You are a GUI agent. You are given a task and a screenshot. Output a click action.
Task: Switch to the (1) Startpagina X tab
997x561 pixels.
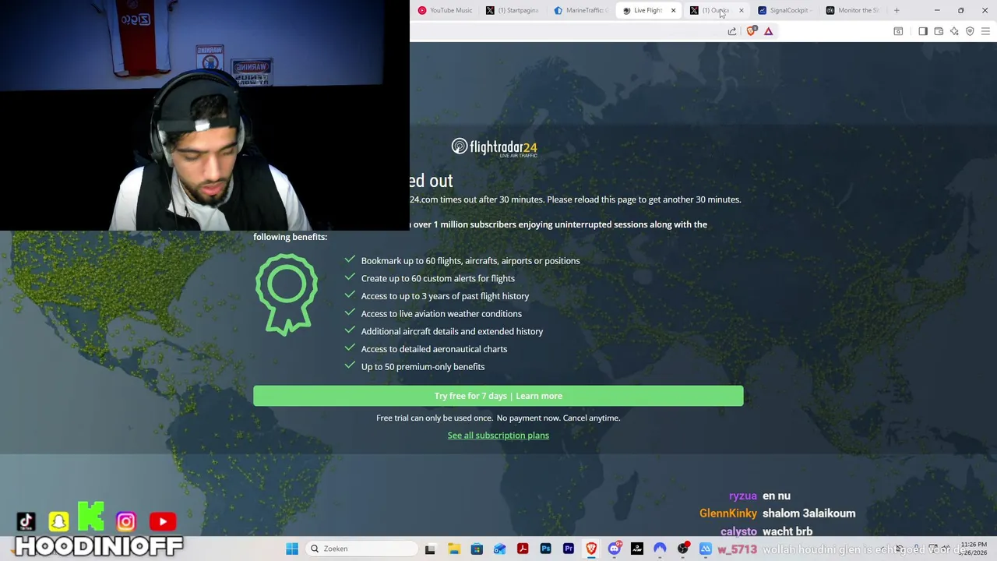tap(513, 10)
